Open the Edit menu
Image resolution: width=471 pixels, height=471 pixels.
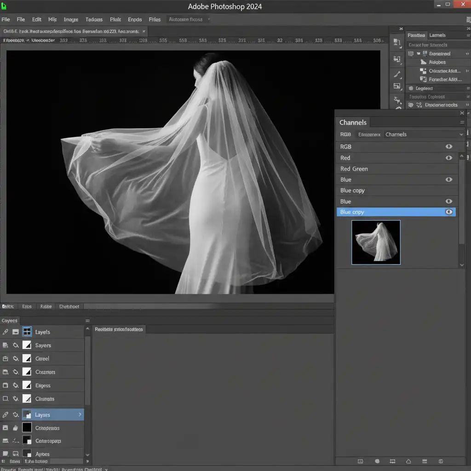tap(37, 19)
